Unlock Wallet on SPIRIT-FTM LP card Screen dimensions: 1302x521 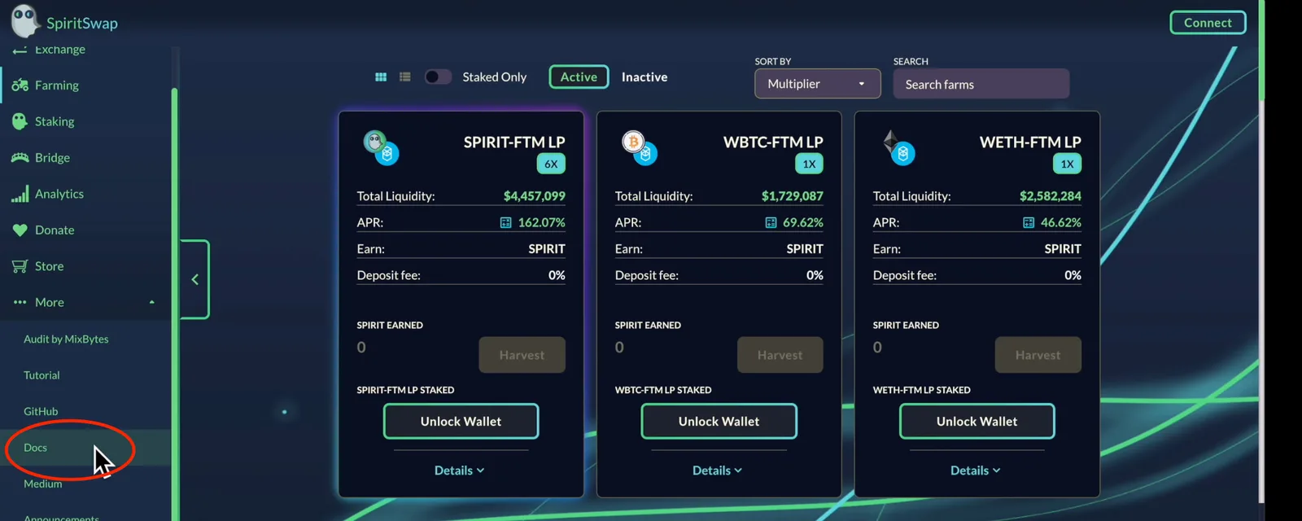(x=461, y=421)
